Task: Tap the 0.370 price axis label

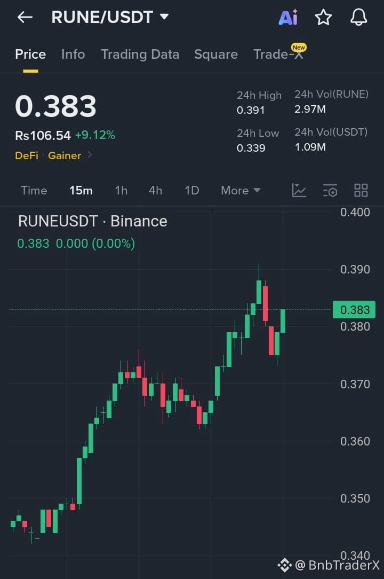Action: click(x=355, y=385)
